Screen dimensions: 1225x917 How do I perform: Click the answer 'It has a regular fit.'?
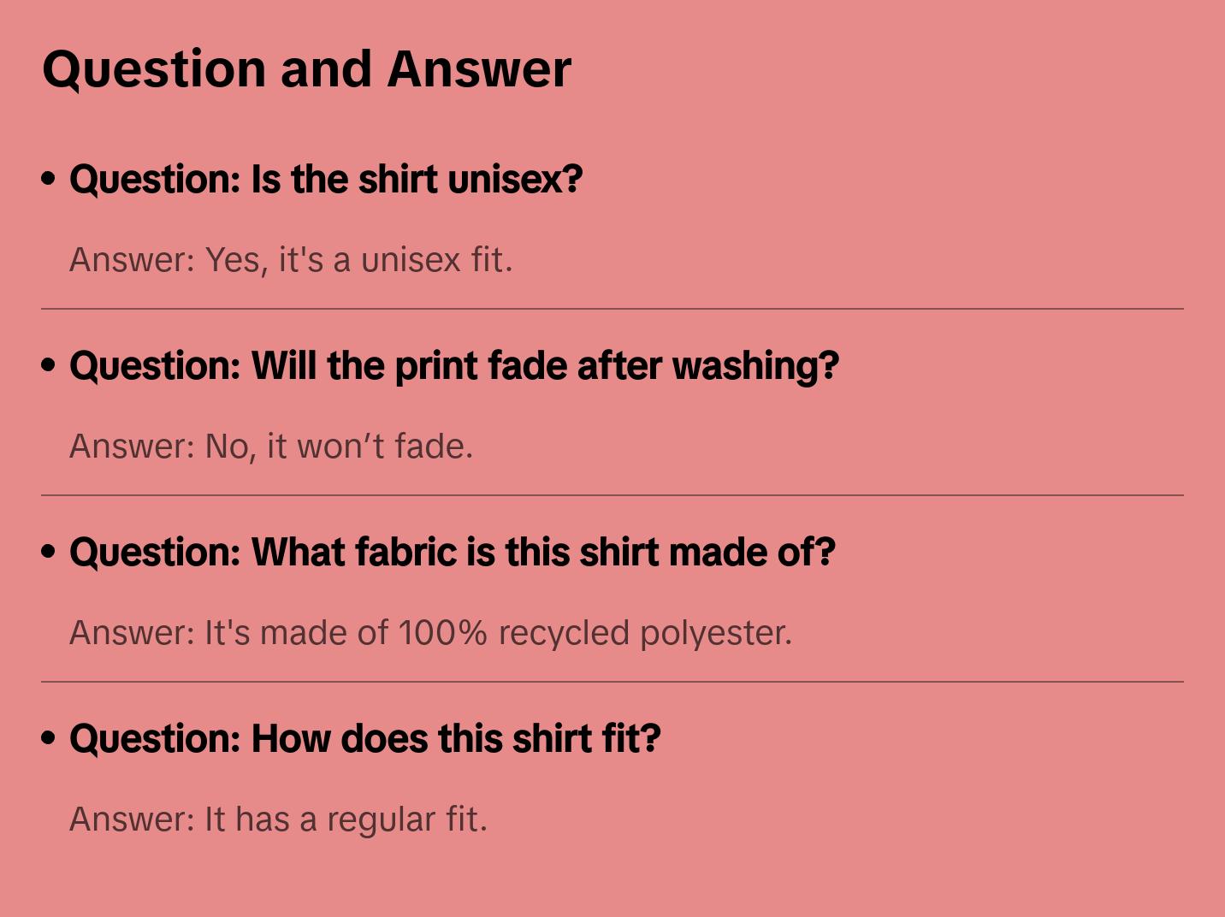(x=278, y=819)
